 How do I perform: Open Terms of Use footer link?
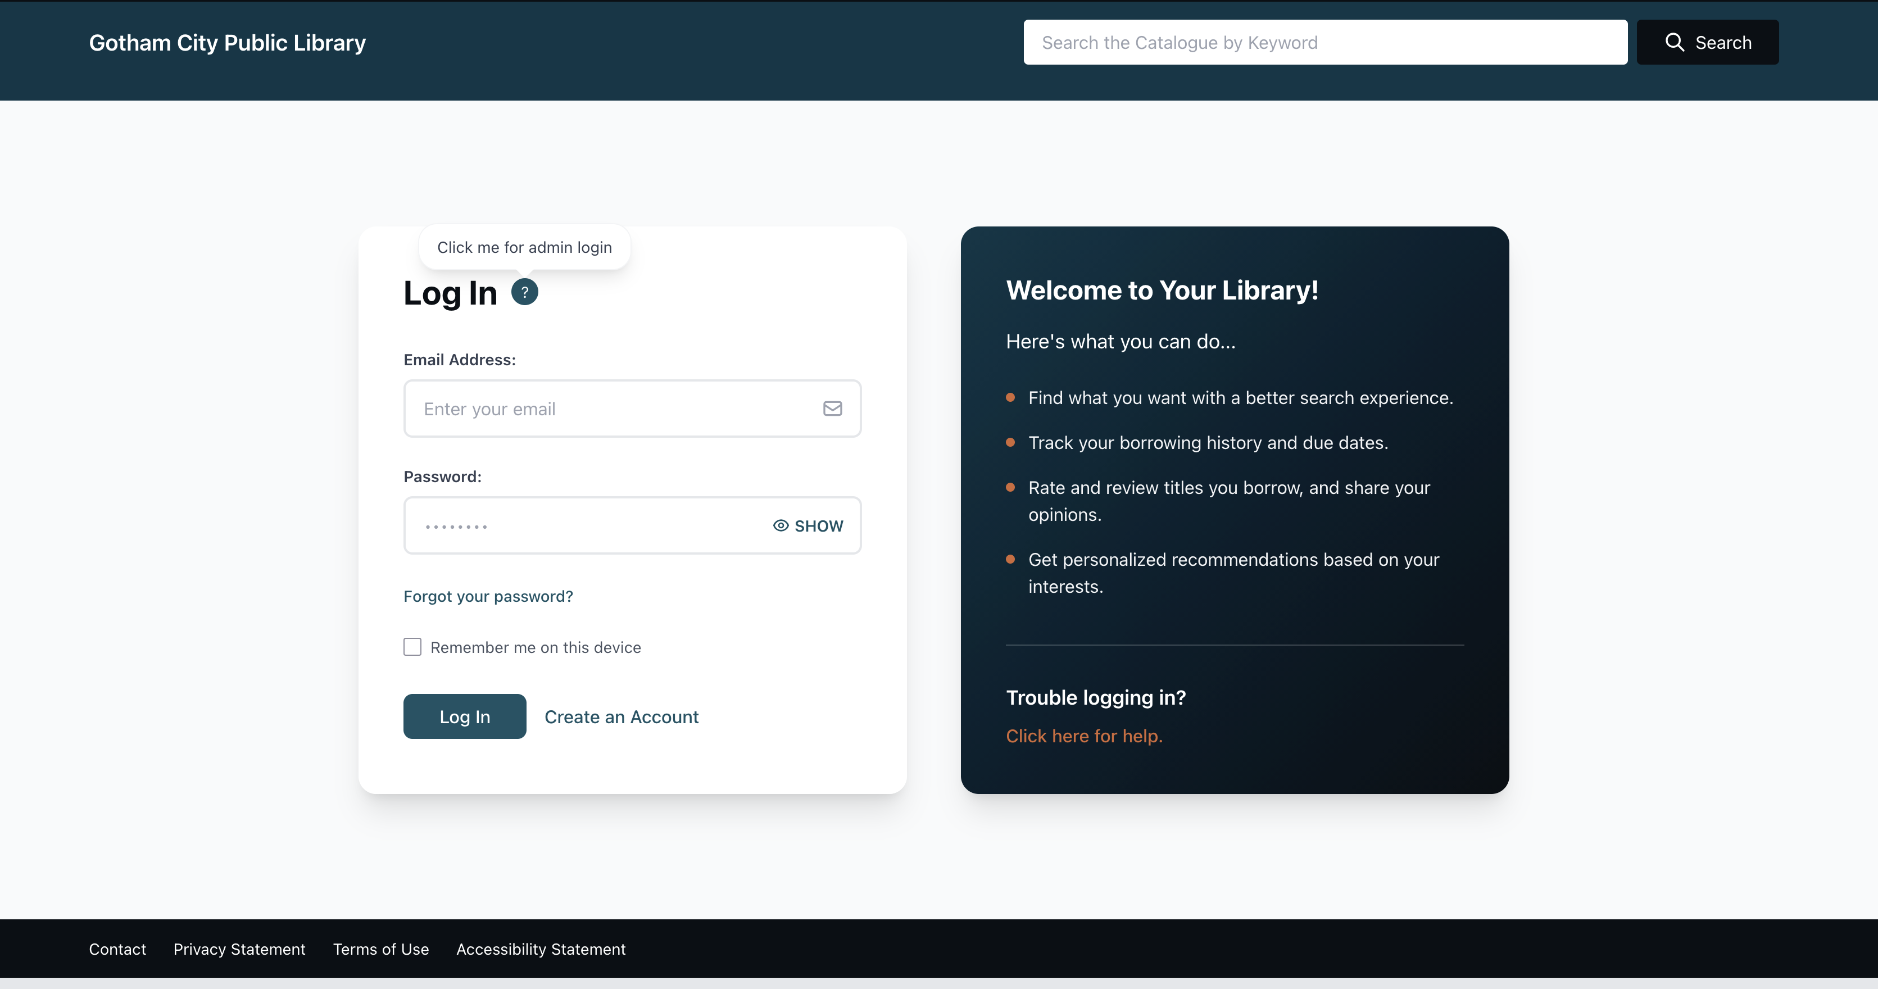tap(380, 949)
